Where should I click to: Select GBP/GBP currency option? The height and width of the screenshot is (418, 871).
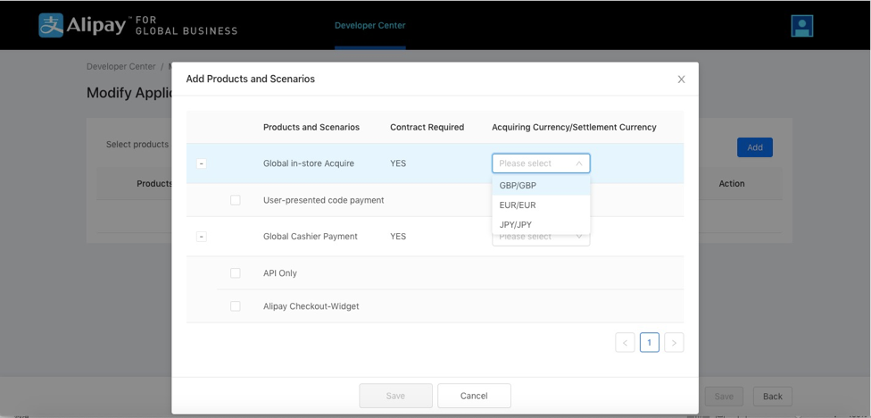[x=518, y=186]
